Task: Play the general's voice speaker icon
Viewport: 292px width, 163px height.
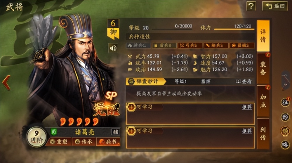Action: [113, 48]
